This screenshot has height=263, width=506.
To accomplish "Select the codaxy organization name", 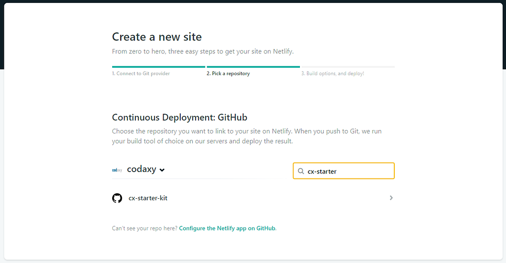I will (x=142, y=169).
